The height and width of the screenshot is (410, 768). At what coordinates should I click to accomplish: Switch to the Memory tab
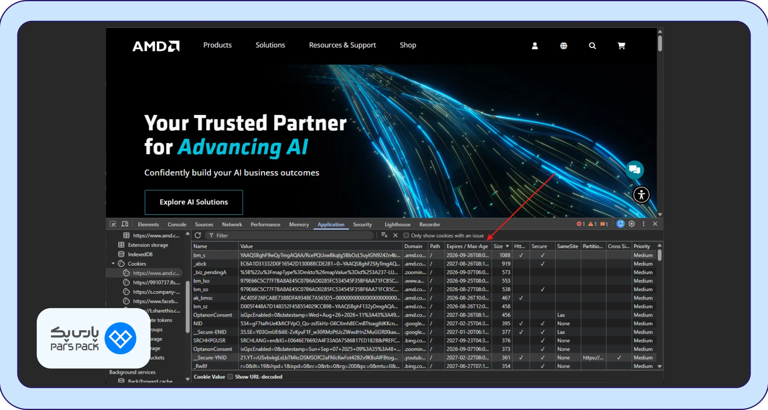tap(299, 224)
